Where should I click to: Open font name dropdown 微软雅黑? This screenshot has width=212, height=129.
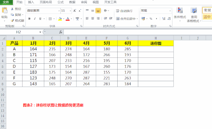59,11
